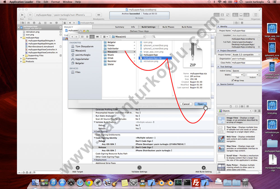
Task: Click the Run button in Xcode toolbar
Action: pos(22,15)
